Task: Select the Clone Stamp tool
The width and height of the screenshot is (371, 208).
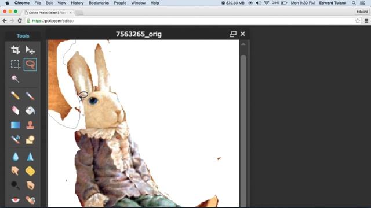Action: (30, 125)
